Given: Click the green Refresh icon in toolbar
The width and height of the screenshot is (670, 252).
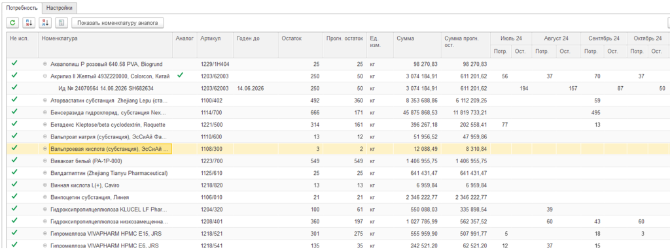Looking at the screenshot, I should (x=12, y=23).
